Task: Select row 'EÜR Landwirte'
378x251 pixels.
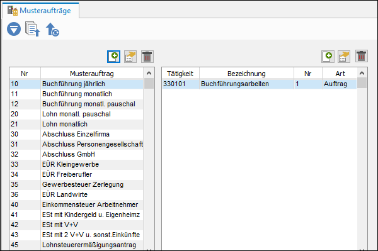Action: coord(76,194)
